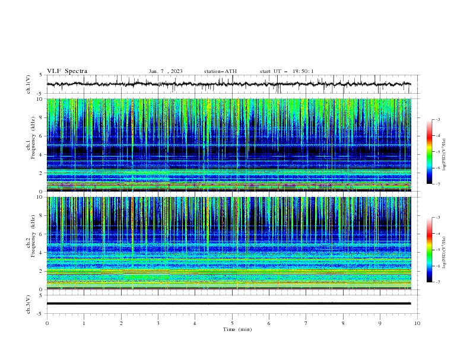This screenshot has height=363, width=470.
Task: Click the log(PSD) label beside ch.2 colorbar
Action: point(444,252)
